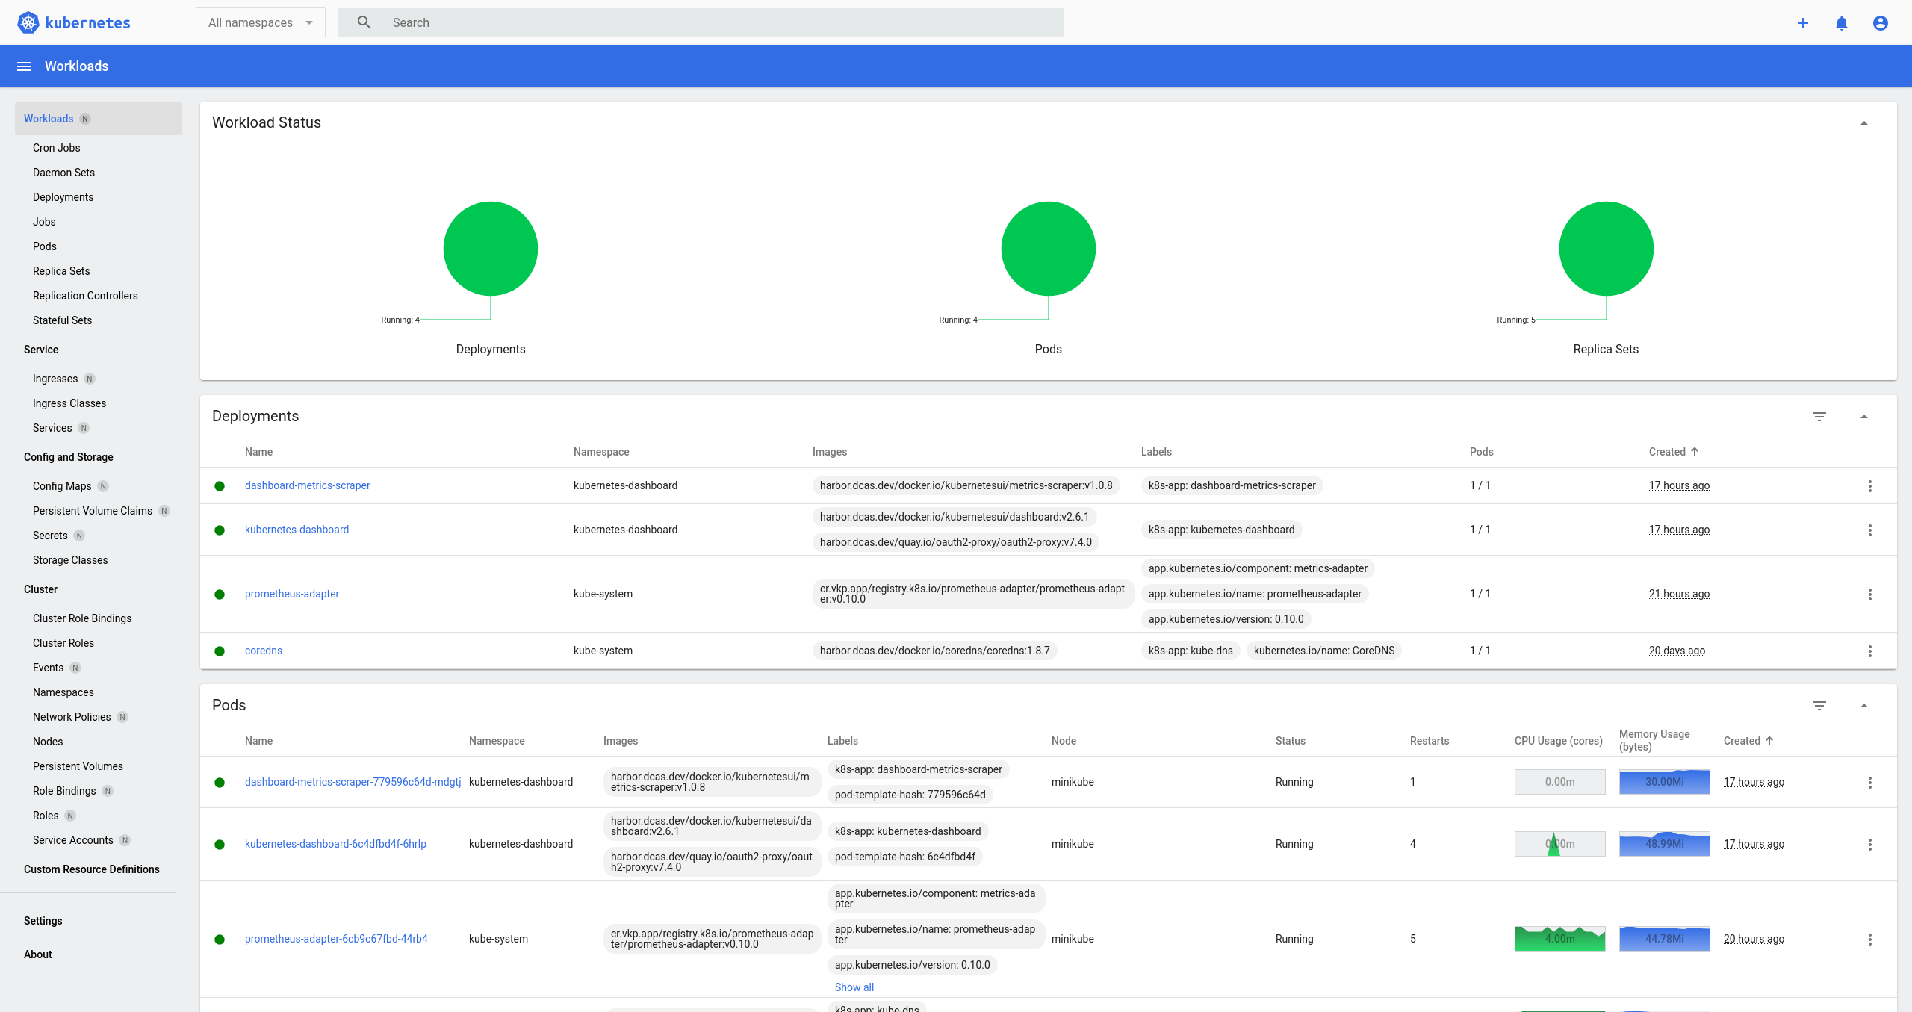Open the notifications bell

1841,22
